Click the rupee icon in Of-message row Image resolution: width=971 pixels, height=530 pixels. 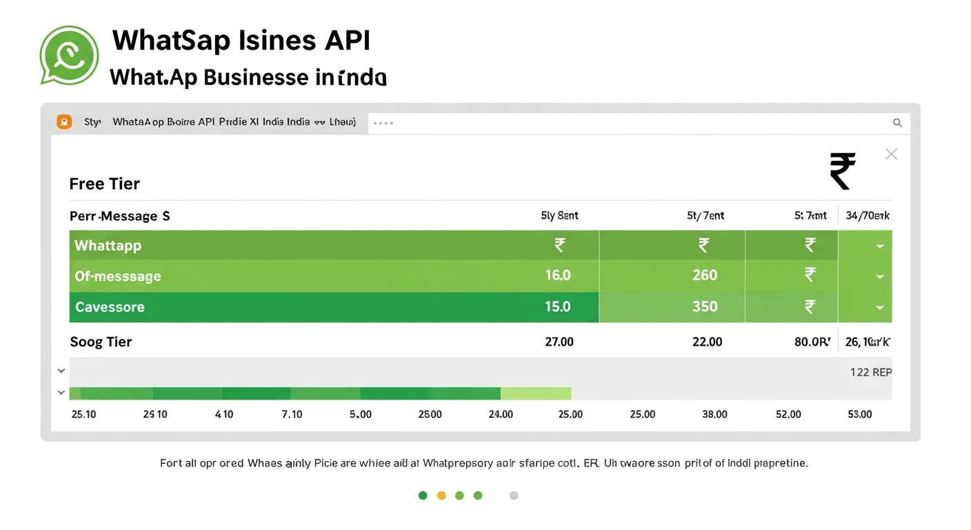pos(810,275)
